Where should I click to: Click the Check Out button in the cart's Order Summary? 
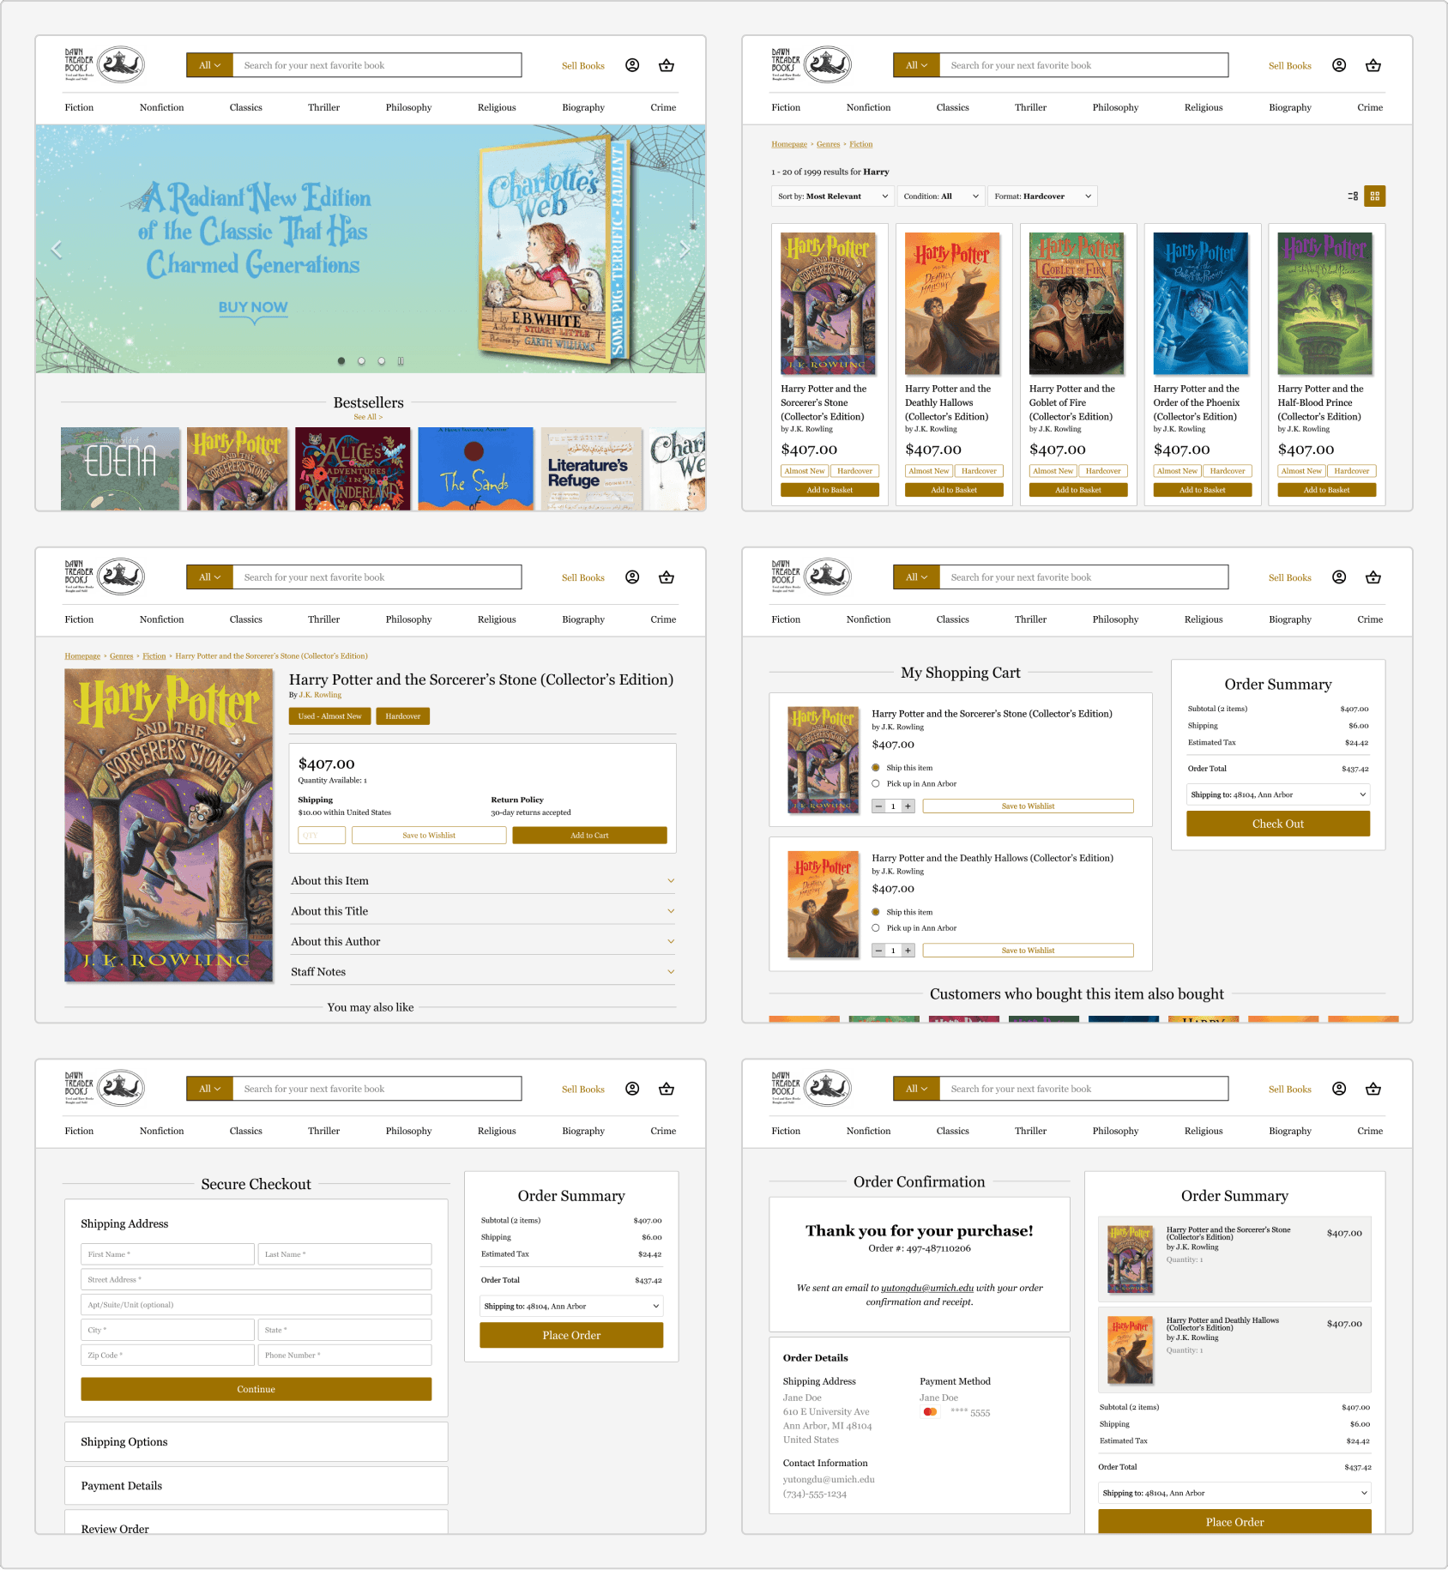pos(1278,824)
